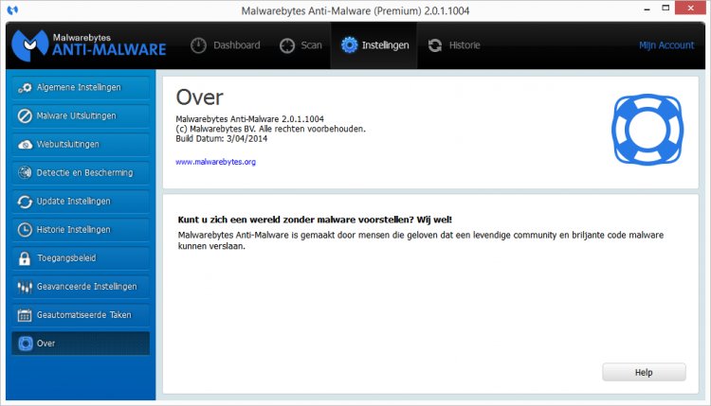Click the Scan crosshair icon
The image size is (711, 406).
tap(287, 45)
